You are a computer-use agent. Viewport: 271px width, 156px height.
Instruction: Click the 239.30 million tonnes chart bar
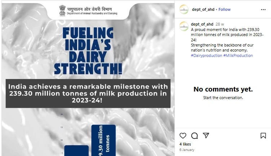click(103, 140)
